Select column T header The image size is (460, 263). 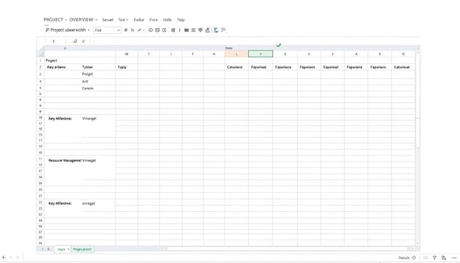(x=149, y=54)
